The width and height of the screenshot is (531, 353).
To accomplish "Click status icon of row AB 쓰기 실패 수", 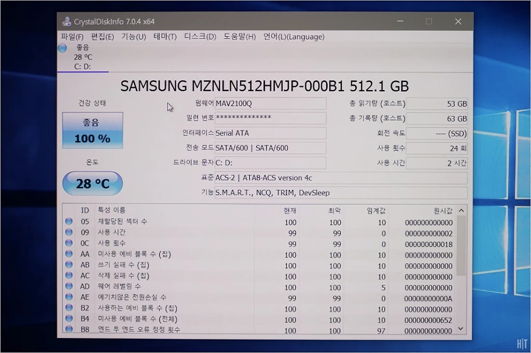I will point(69,264).
